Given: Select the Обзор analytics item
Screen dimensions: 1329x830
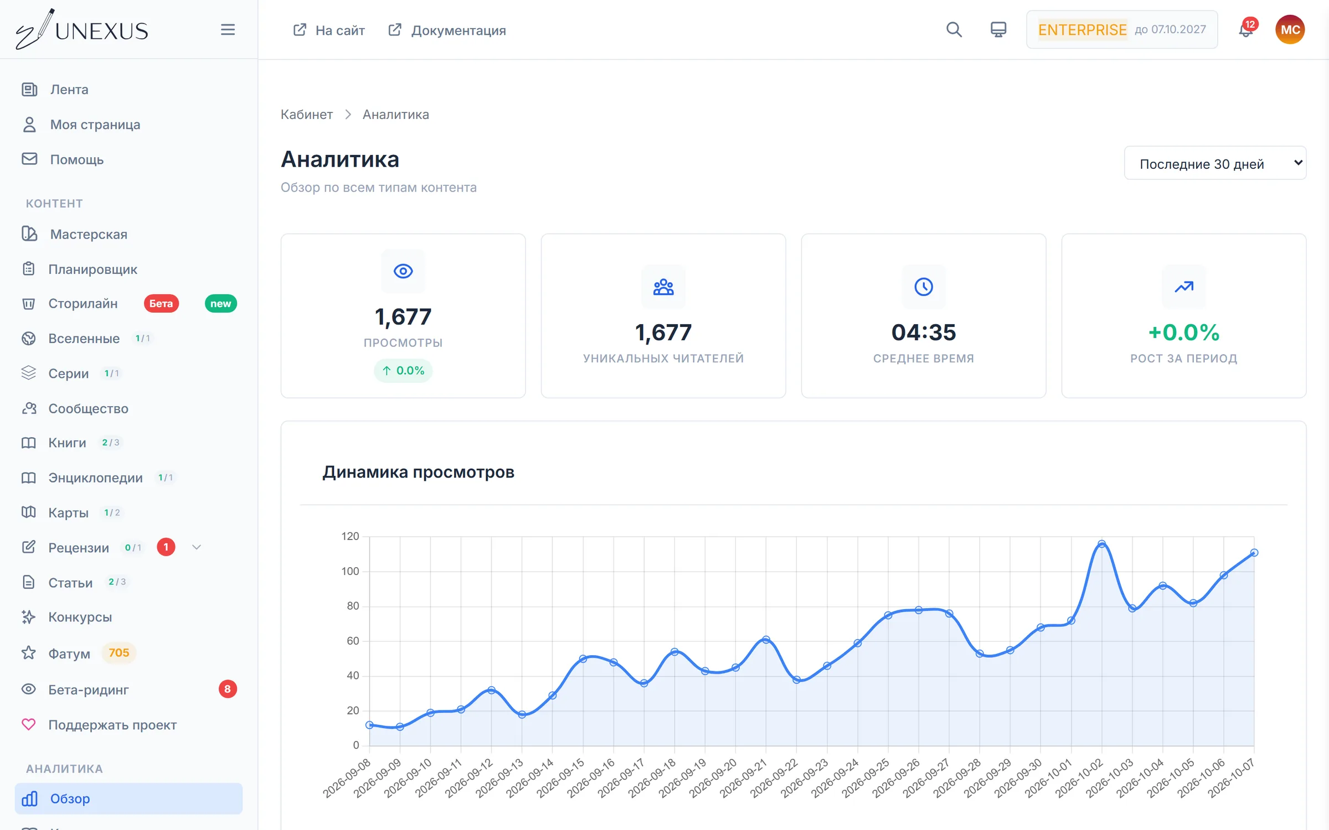Looking at the screenshot, I should pos(128,798).
